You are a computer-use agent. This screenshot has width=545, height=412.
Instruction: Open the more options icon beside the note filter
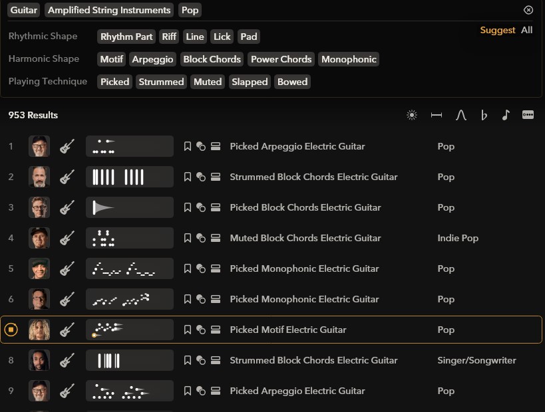tap(528, 115)
